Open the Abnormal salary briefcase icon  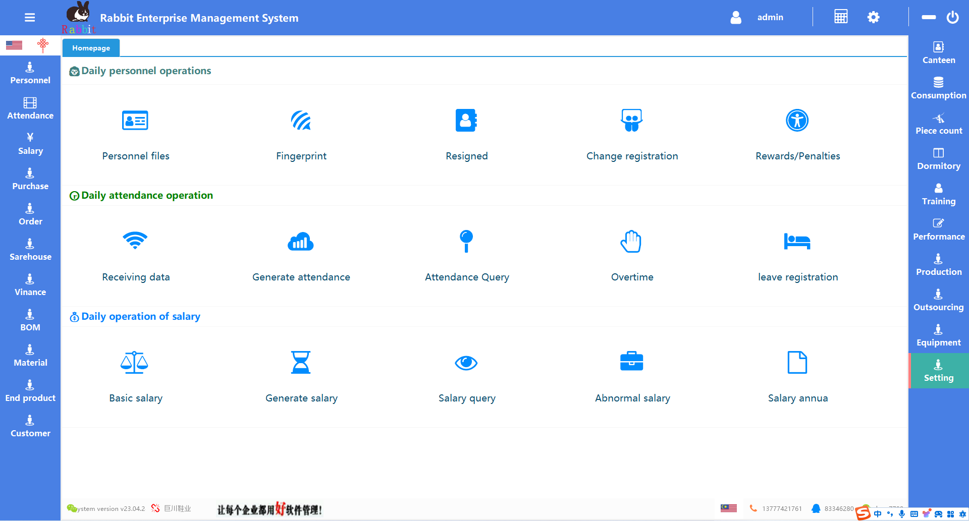pos(631,362)
